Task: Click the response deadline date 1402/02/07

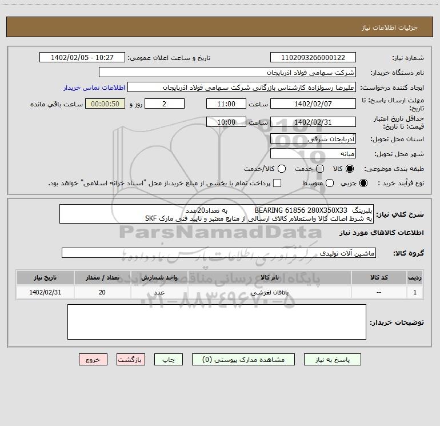Action: 313,103
